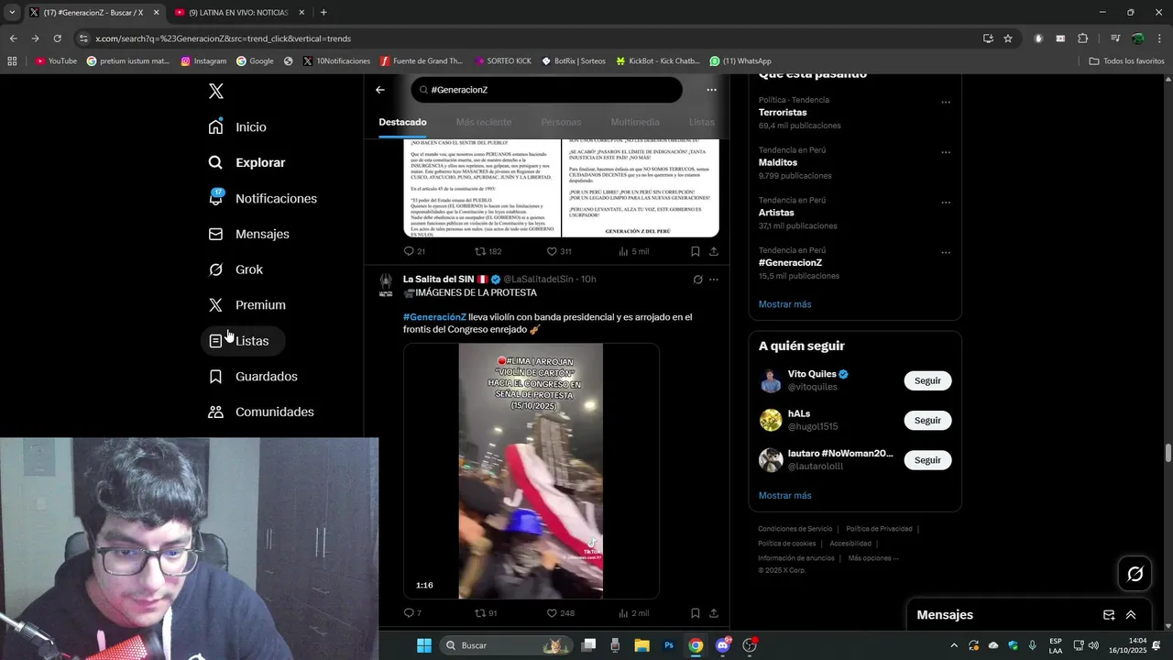Reload the page
The width and height of the screenshot is (1173, 660).
pyautogui.click(x=57, y=38)
